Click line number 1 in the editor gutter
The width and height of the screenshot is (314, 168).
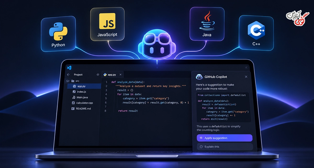(x=106, y=82)
